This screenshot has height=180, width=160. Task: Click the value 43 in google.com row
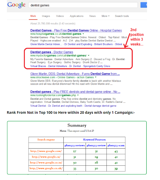click(x=116, y=152)
